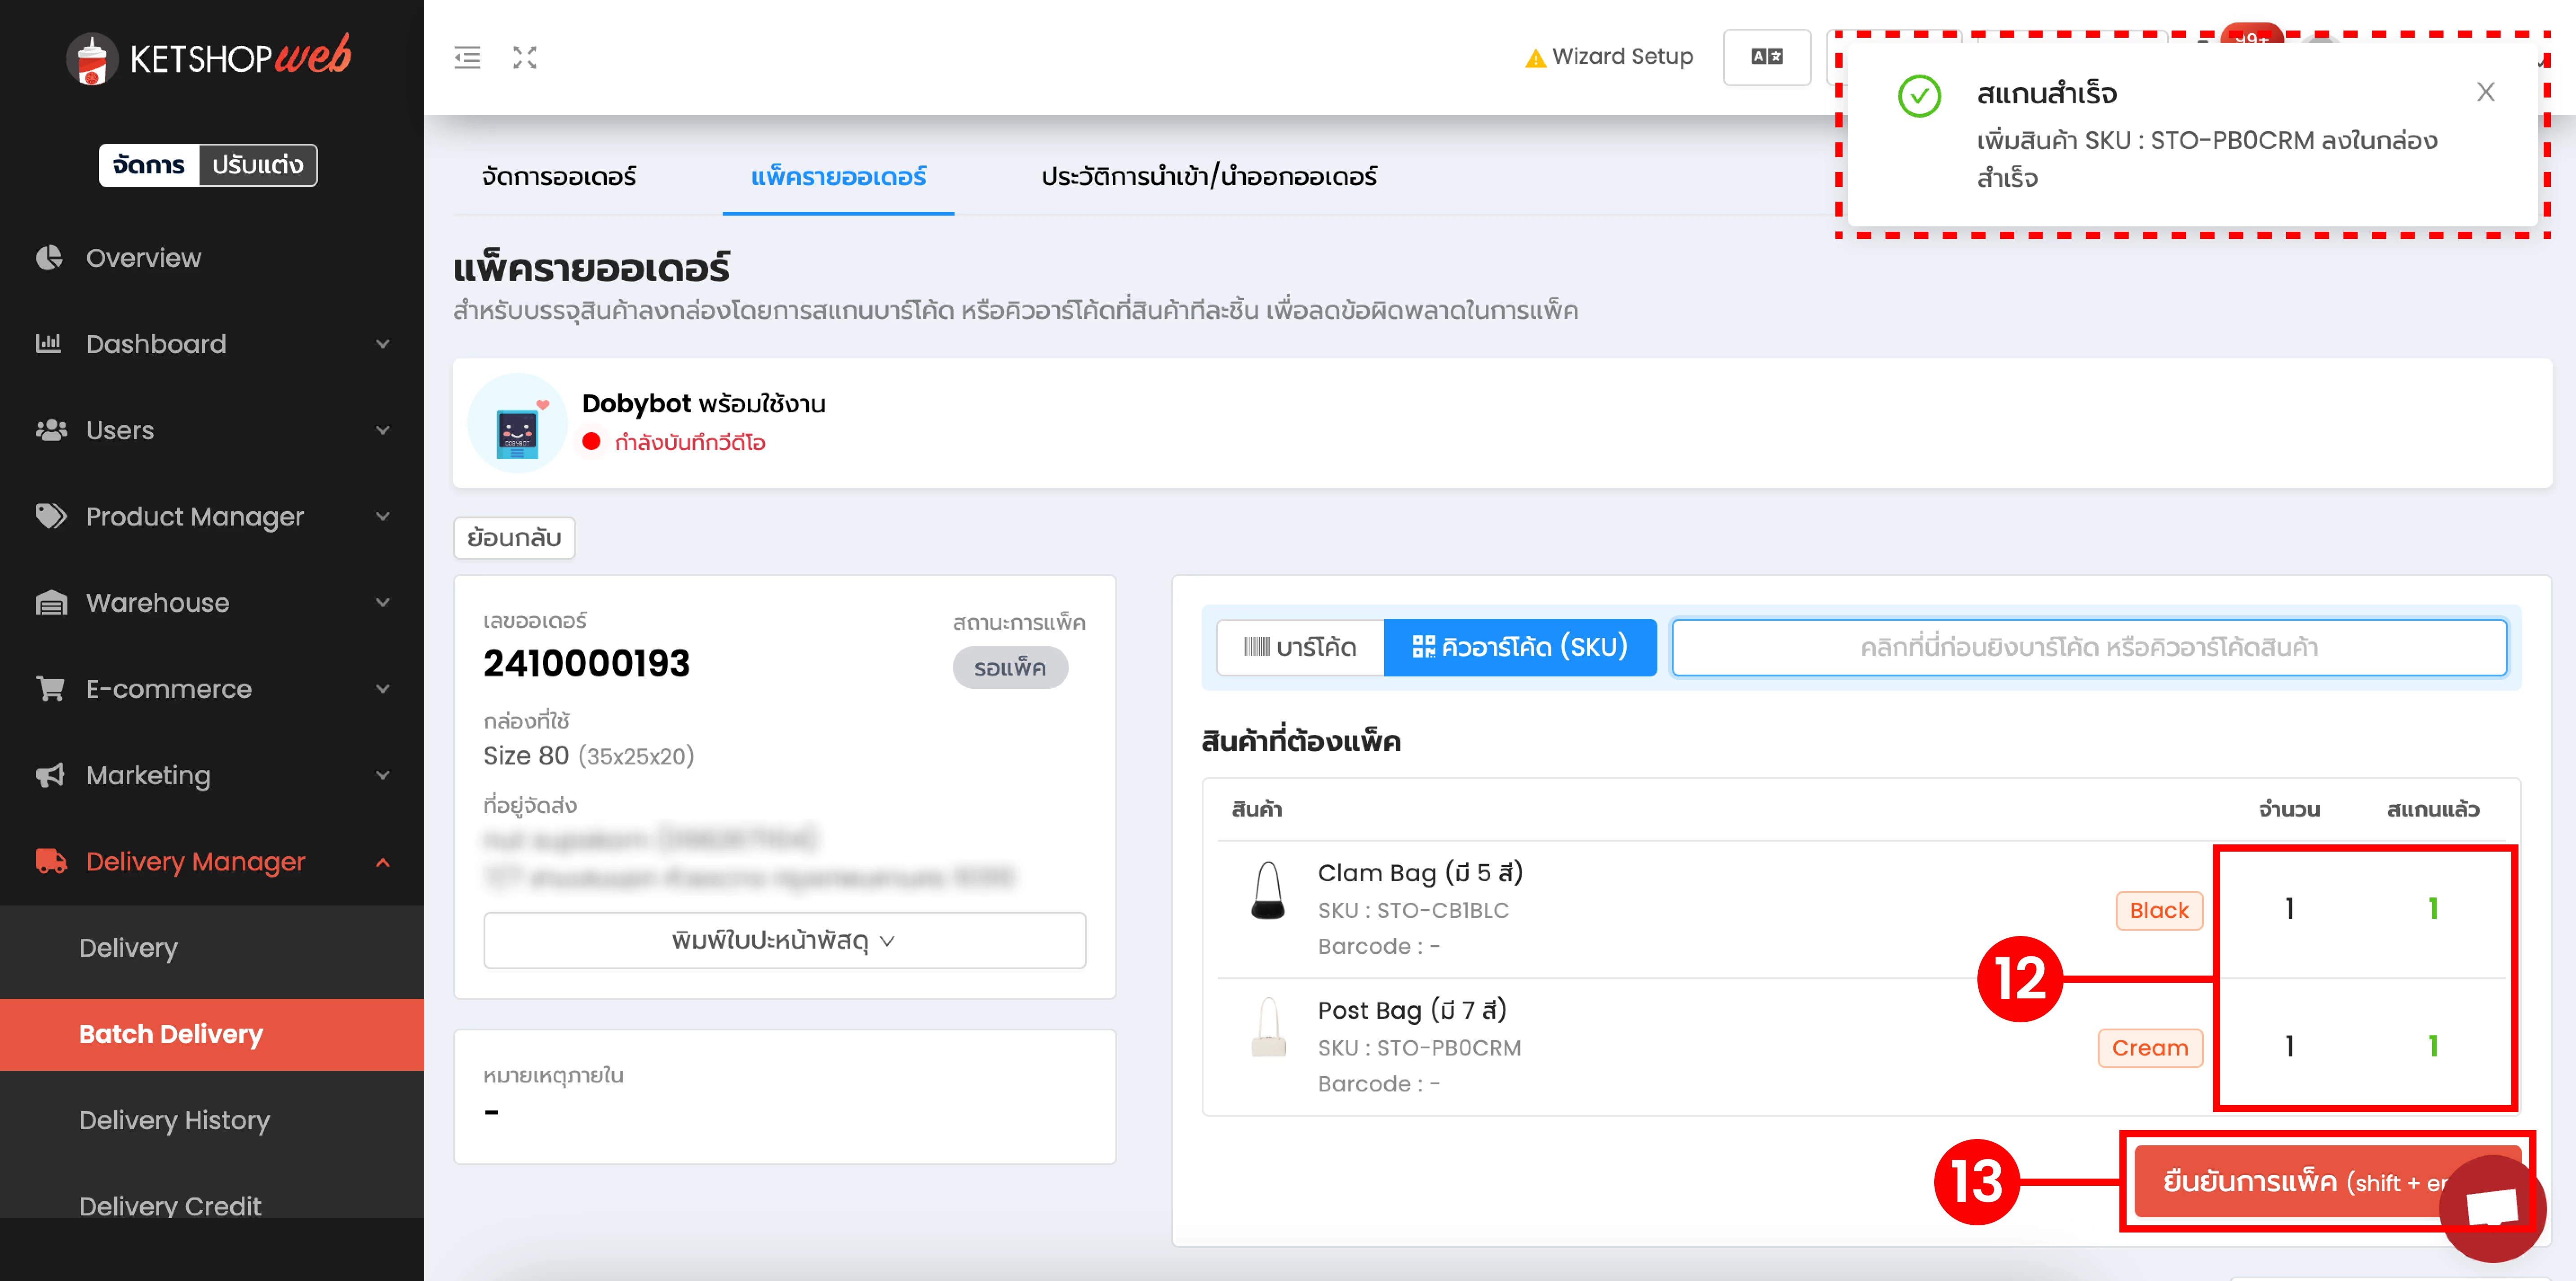This screenshot has height=1281, width=2576.
Task: Click the Product Manager tags icon
Action: 51,517
